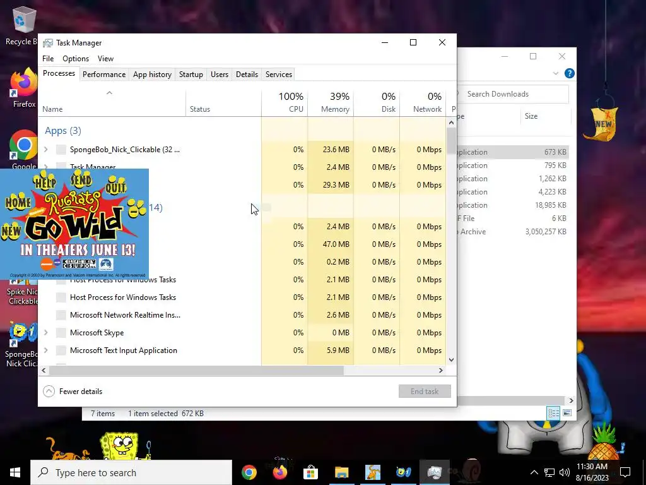Open Recycle Bin desktop icon
Image resolution: width=646 pixels, height=485 pixels.
click(24, 25)
